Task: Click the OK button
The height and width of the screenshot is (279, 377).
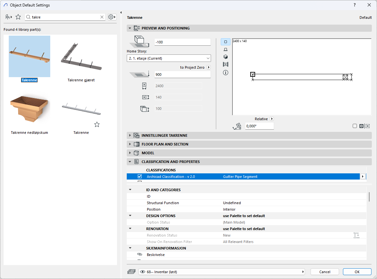Action: tap(357, 272)
